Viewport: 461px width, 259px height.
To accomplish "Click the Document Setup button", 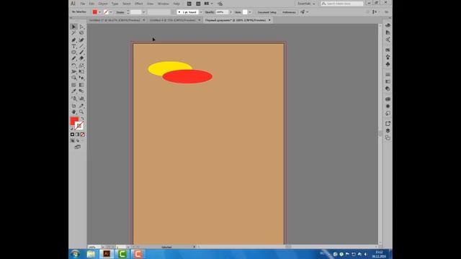I will click(267, 12).
